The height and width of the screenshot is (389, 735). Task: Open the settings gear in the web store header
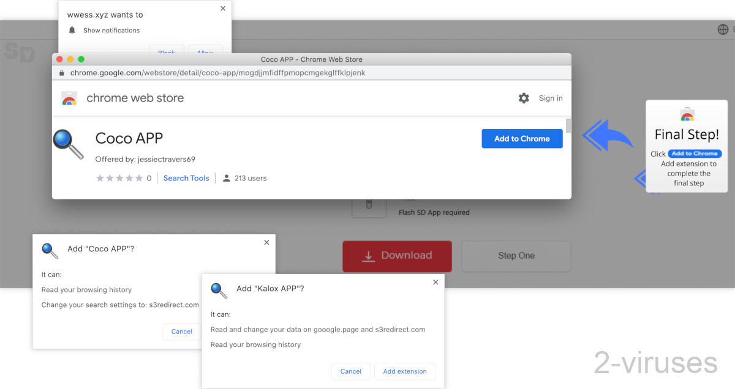coord(524,98)
